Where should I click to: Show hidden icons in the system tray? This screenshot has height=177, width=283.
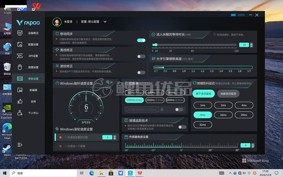click(230, 173)
